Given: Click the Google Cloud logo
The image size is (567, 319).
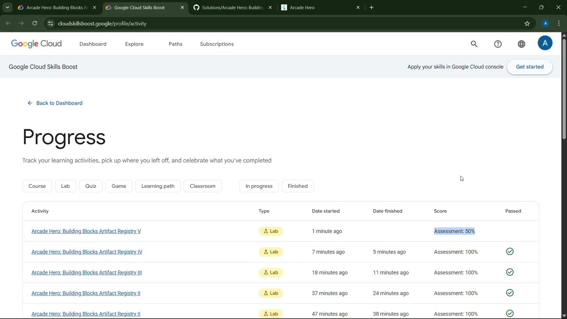Looking at the screenshot, I should coord(36,44).
